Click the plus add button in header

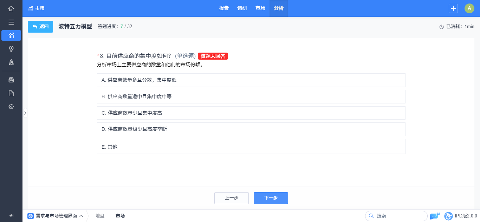(453, 8)
